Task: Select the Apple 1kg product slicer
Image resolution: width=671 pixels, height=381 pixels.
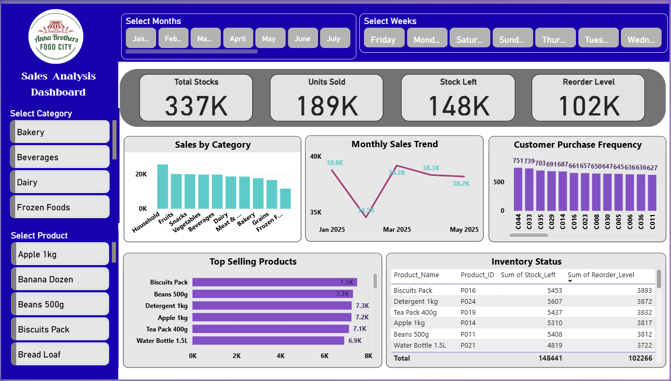Action: point(59,254)
